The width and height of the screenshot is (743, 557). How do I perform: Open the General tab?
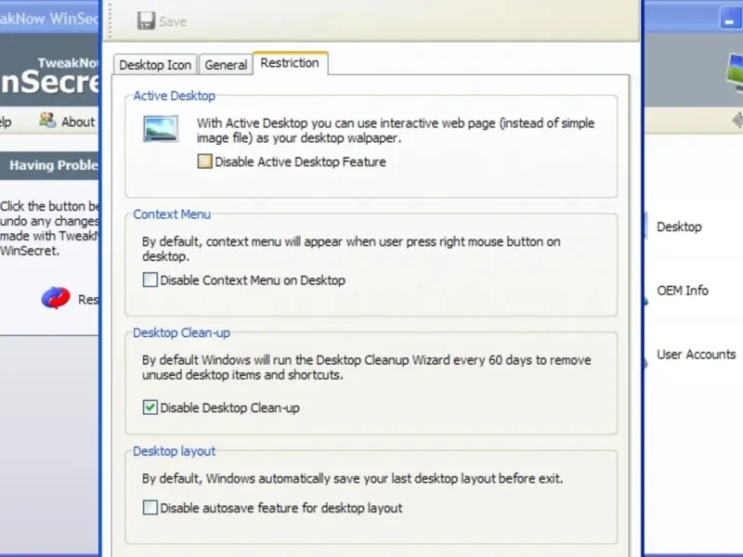click(x=226, y=65)
